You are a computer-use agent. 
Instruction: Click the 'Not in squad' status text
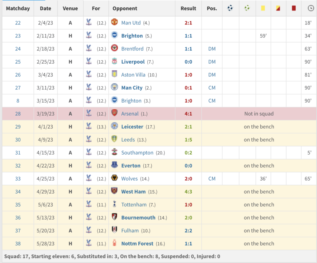[259, 114]
